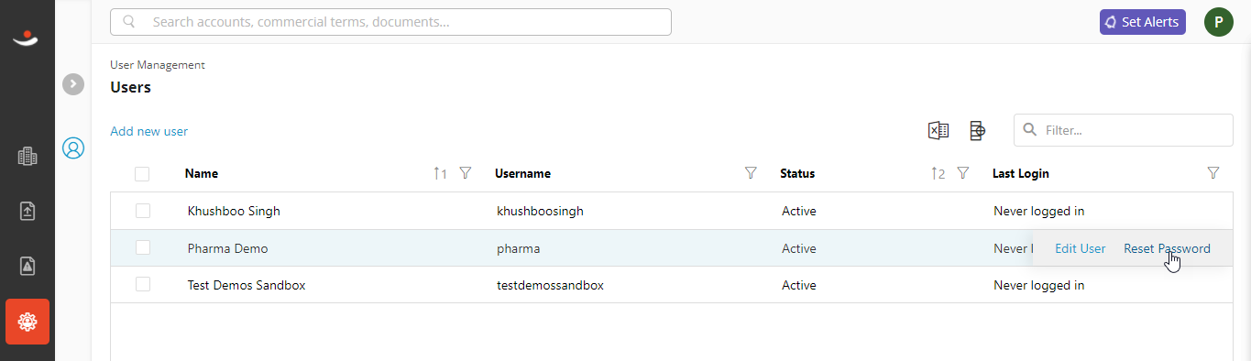Open the Name column filter funnel
The height and width of the screenshot is (361, 1251).
point(466,173)
